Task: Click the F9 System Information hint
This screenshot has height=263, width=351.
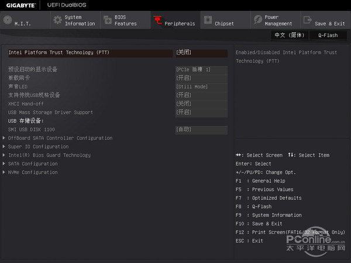Action: click(x=269, y=215)
